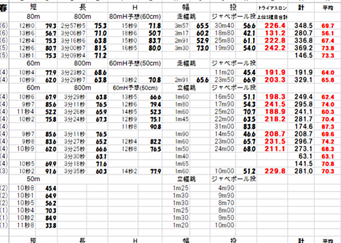The height and width of the screenshot is (243, 341).
Task: Click the bold score 84.9
Action: pyautogui.click(x=51, y=218)
